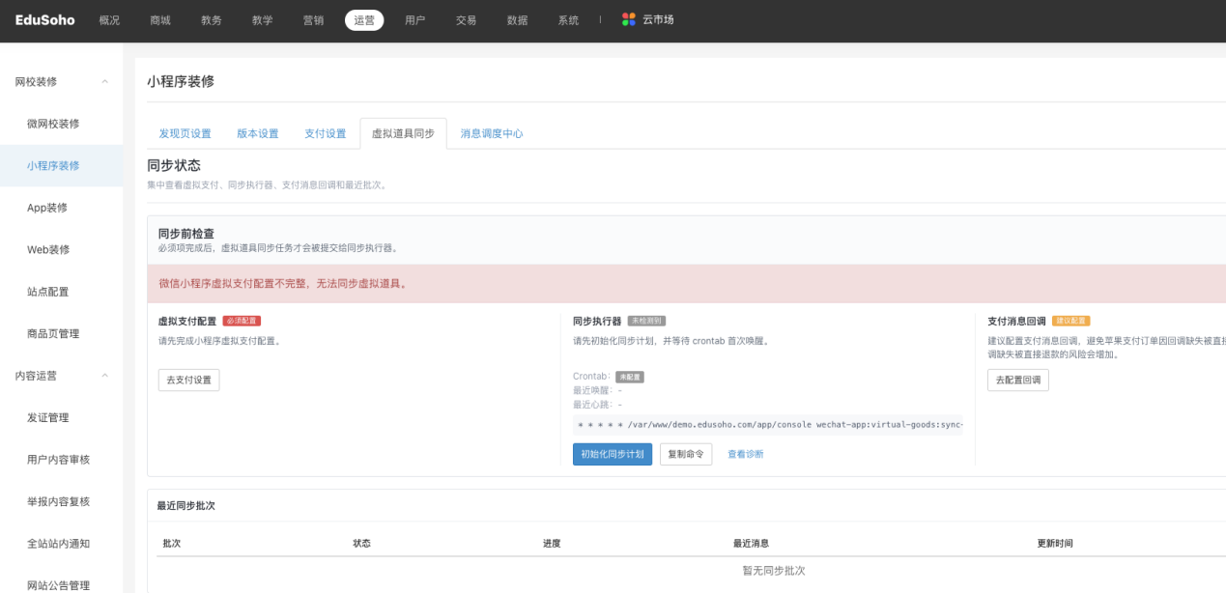Click the 建议配置 orange badge

pos(1070,321)
